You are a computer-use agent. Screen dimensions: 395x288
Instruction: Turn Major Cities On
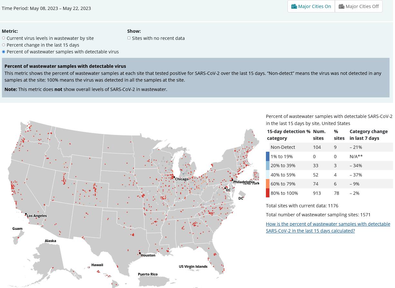(x=311, y=6)
